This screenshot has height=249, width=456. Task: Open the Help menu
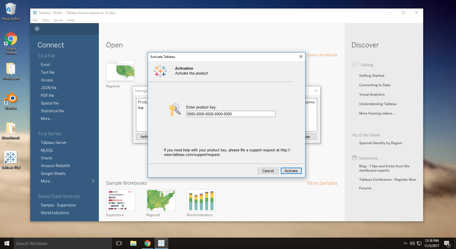point(71,20)
